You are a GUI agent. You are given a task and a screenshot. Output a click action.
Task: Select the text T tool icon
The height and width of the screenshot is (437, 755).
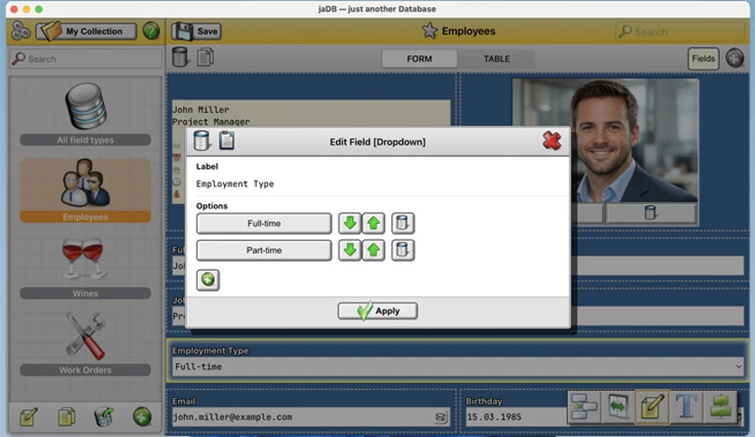(x=686, y=406)
